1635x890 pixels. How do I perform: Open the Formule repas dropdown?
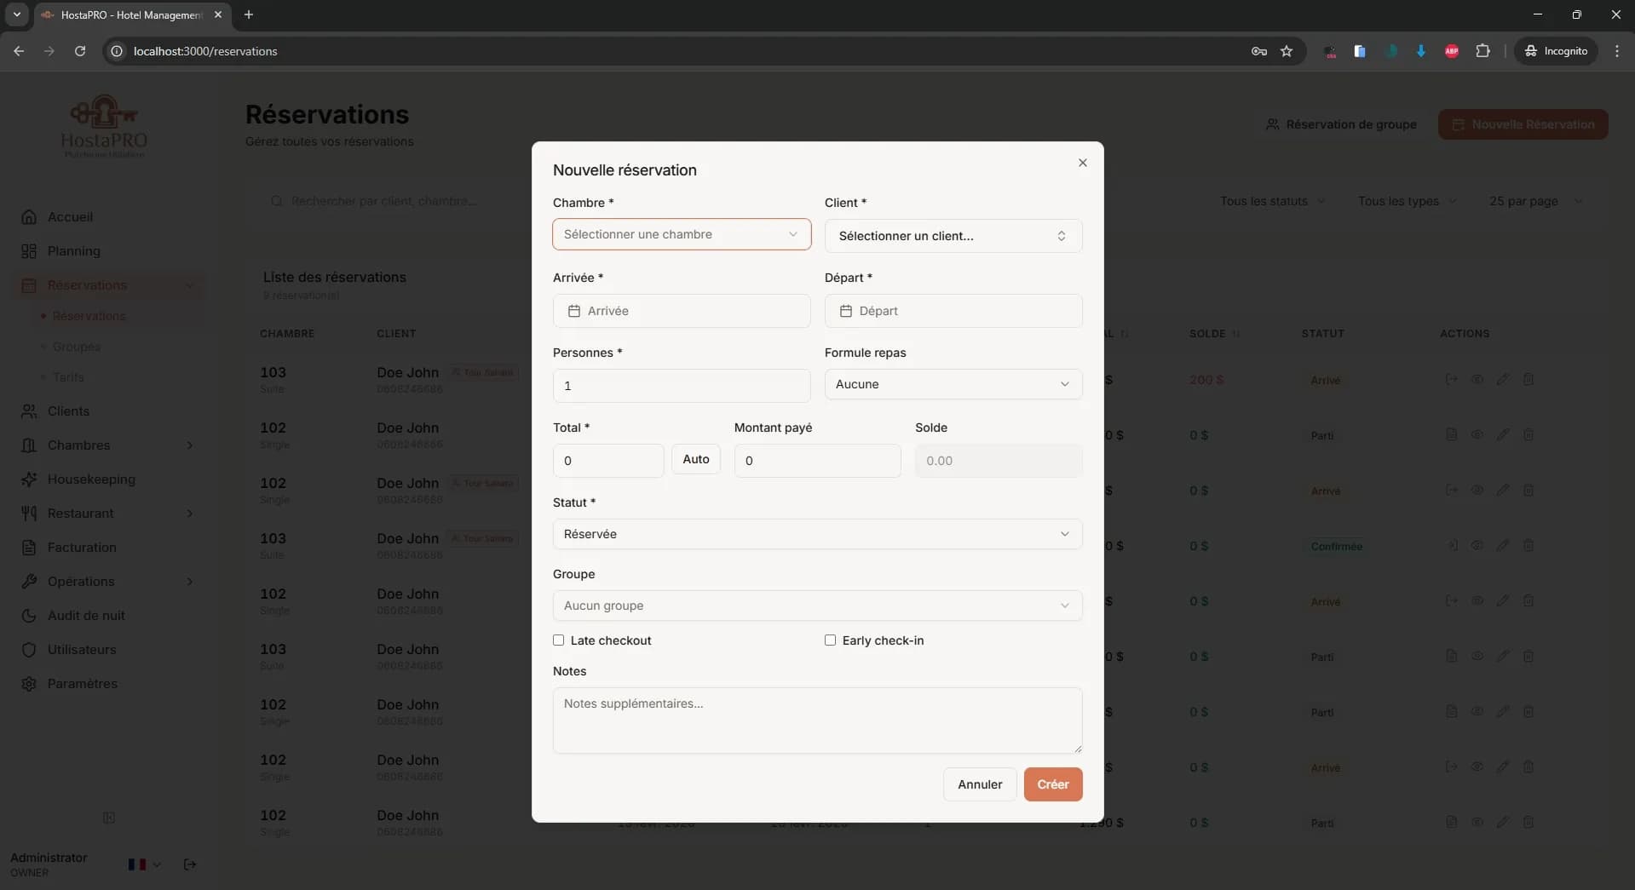(953, 384)
